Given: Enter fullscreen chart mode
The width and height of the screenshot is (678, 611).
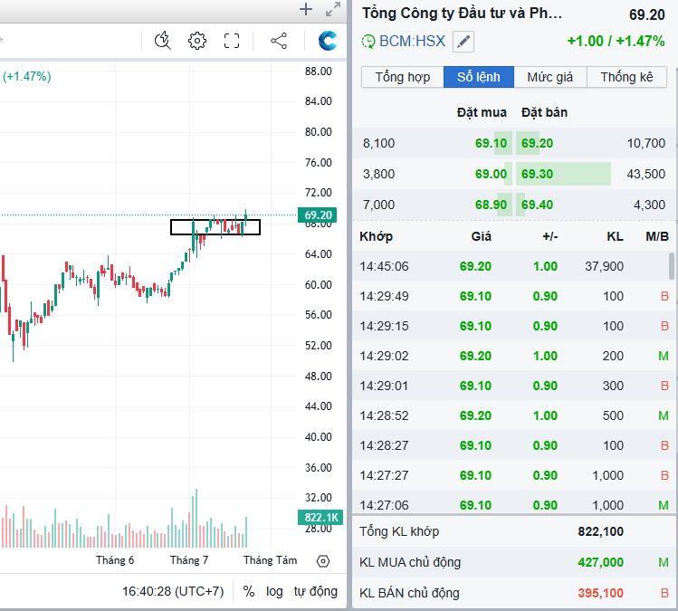Looking at the screenshot, I should [232, 41].
